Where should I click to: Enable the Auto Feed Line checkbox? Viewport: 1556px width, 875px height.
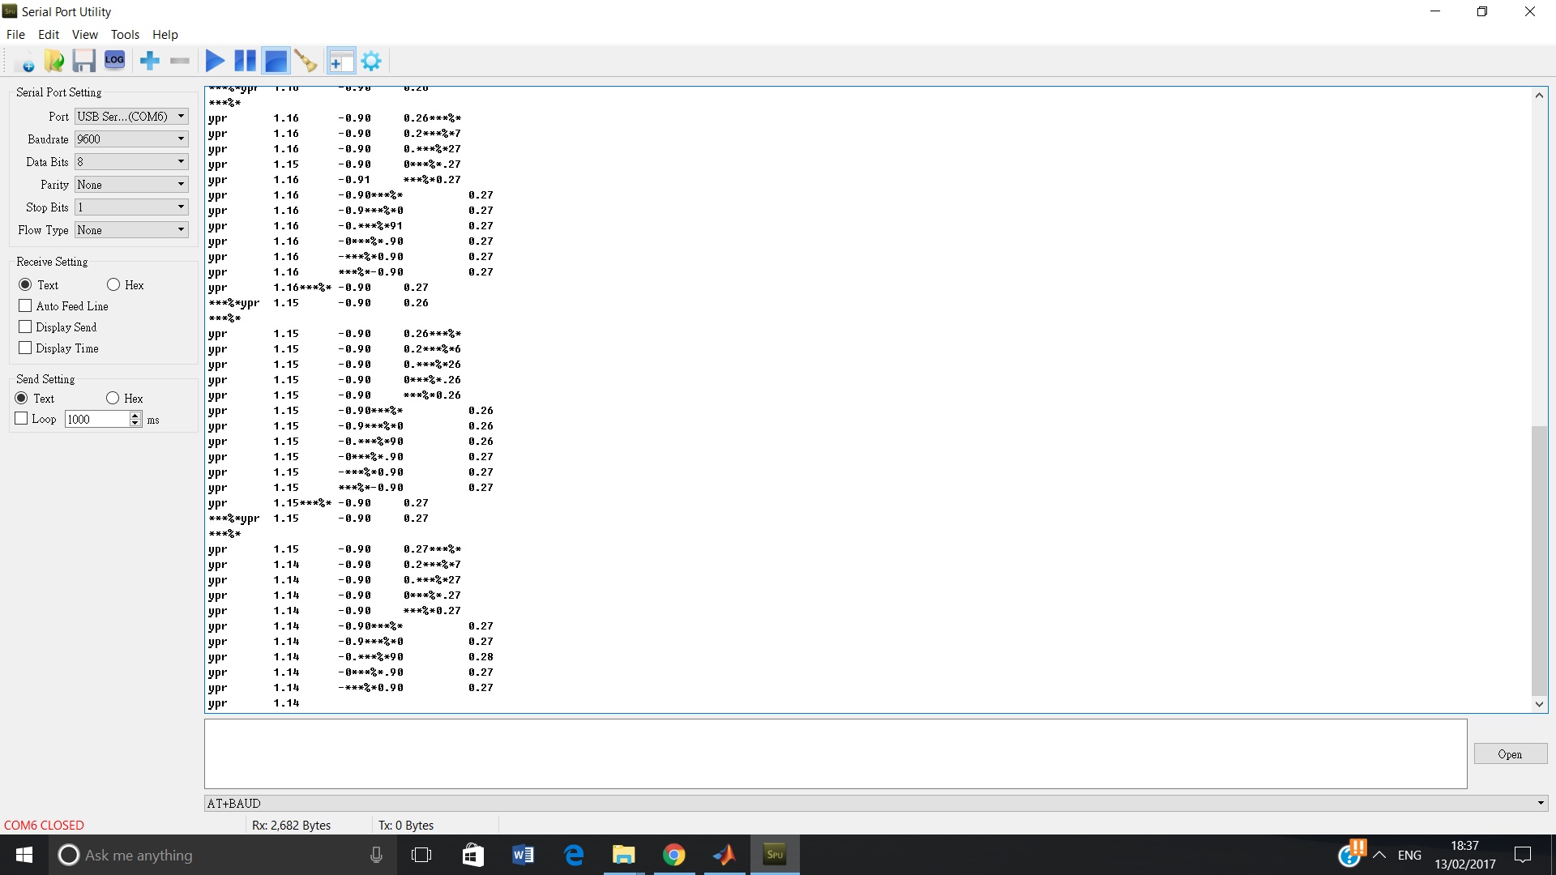tap(25, 306)
